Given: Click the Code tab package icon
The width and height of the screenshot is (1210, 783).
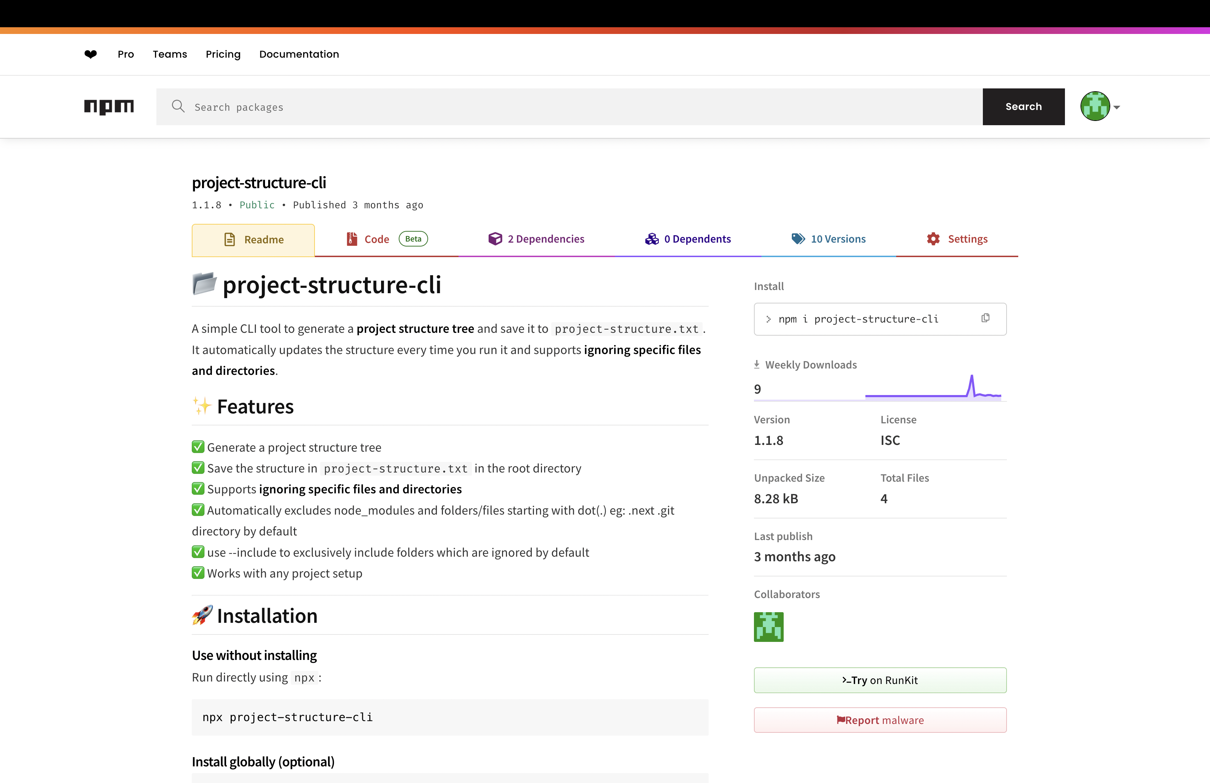Looking at the screenshot, I should pyautogui.click(x=351, y=238).
